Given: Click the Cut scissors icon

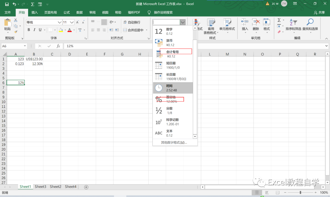Looking at the screenshot, I should [16, 20].
